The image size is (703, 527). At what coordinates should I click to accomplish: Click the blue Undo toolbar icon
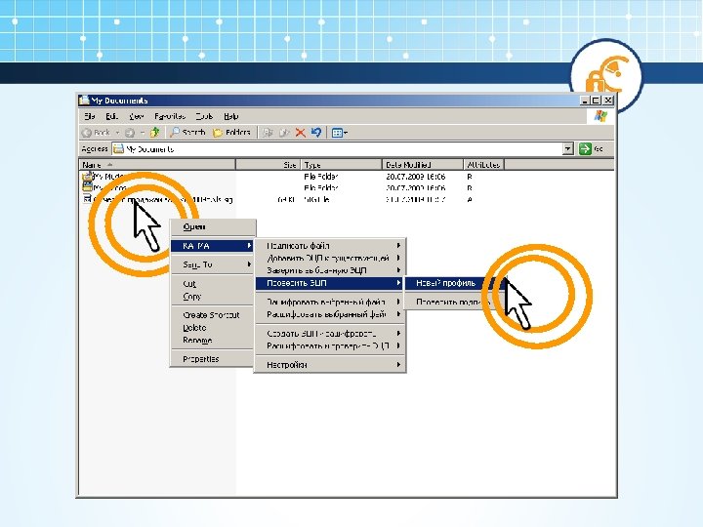coord(316,132)
